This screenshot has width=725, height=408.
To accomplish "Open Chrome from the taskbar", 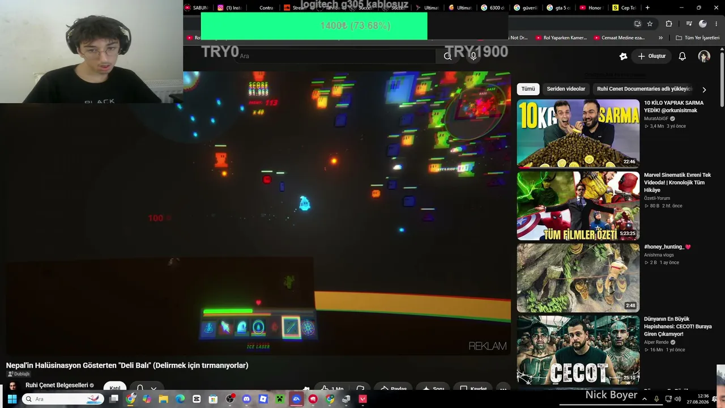I will (x=131, y=399).
